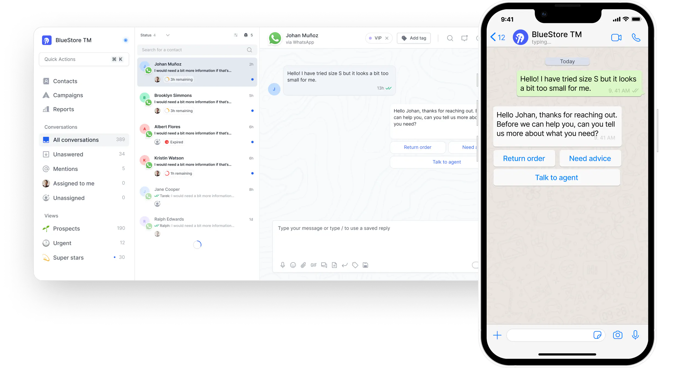Screen dimensions: 684x368
Task: Open Campaigns section in sidebar
Action: click(68, 95)
